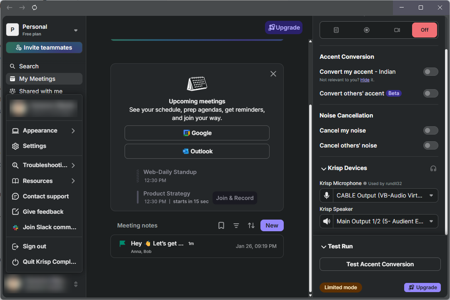Click the microphone icon in device selector
The height and width of the screenshot is (300, 450).
(x=327, y=195)
